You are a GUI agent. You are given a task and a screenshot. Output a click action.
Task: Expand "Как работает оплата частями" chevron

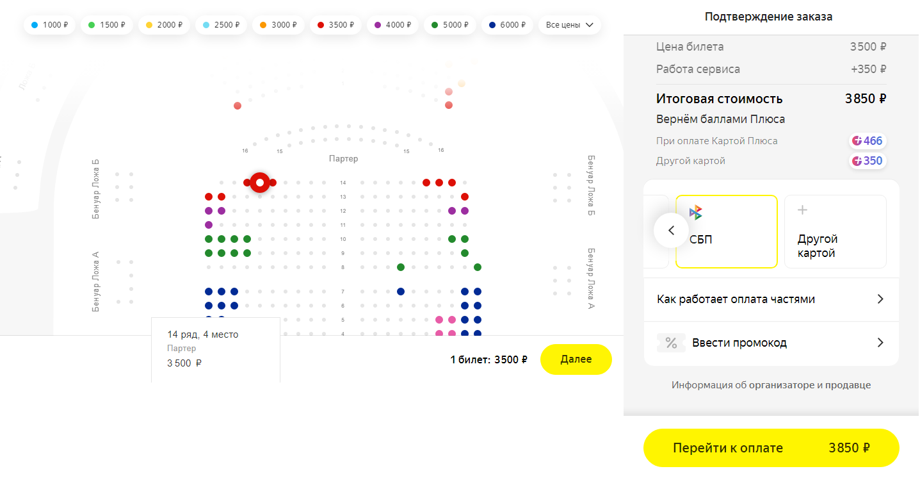pos(880,299)
